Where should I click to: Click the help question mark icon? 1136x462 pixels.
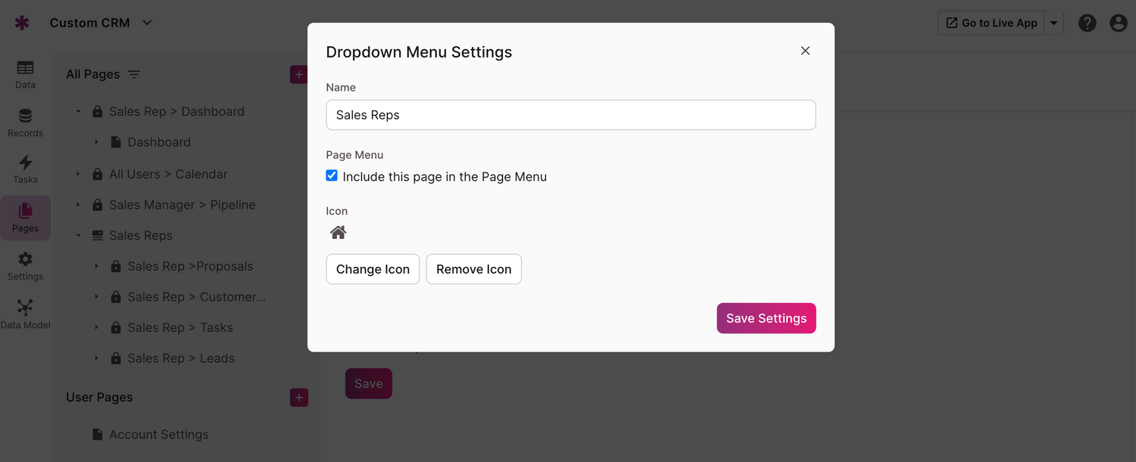point(1088,23)
